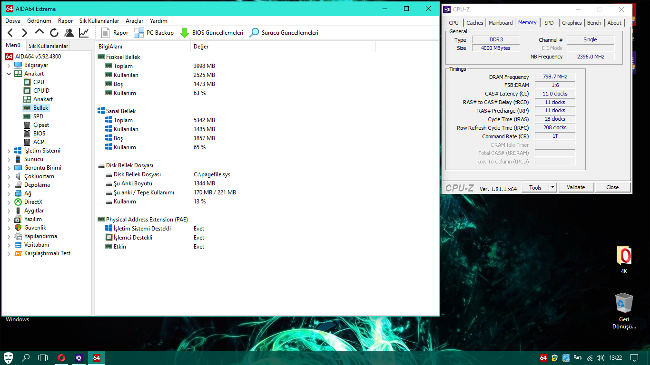Go forward with the AIDA64 right arrow
The image size is (650, 365).
point(25,33)
